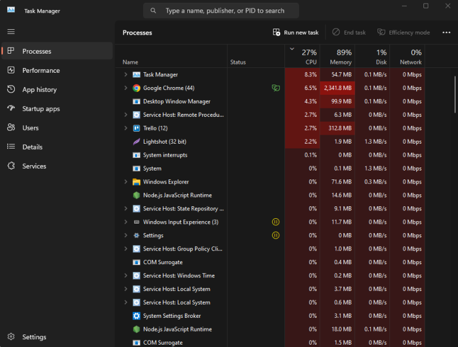Image resolution: width=458 pixels, height=347 pixels.
Task: Click the Run new task button
Action: [296, 33]
